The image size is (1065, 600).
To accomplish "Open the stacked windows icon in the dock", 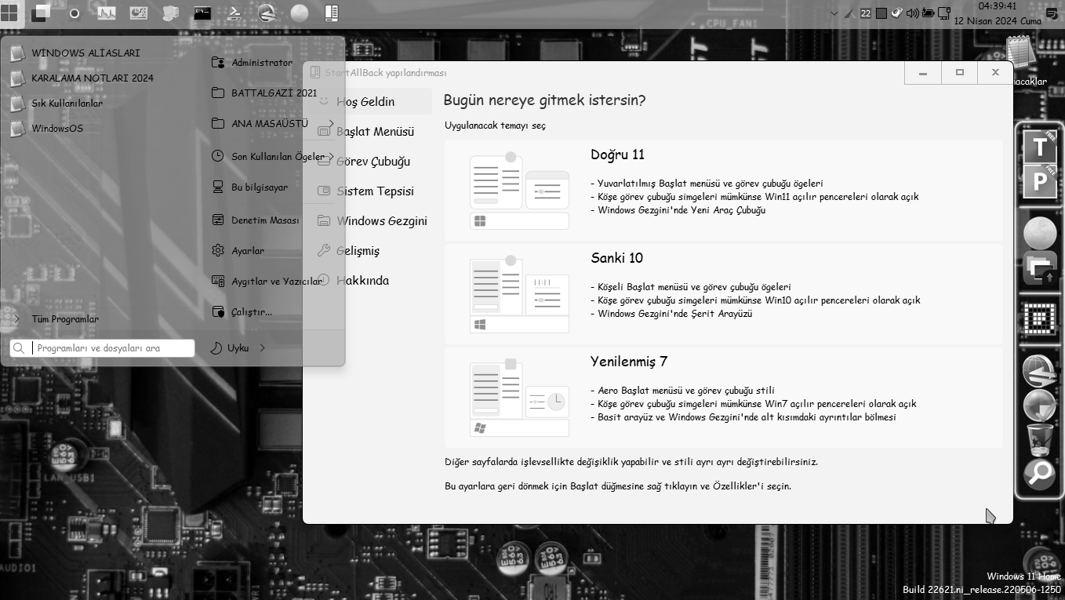I will tap(1040, 267).
